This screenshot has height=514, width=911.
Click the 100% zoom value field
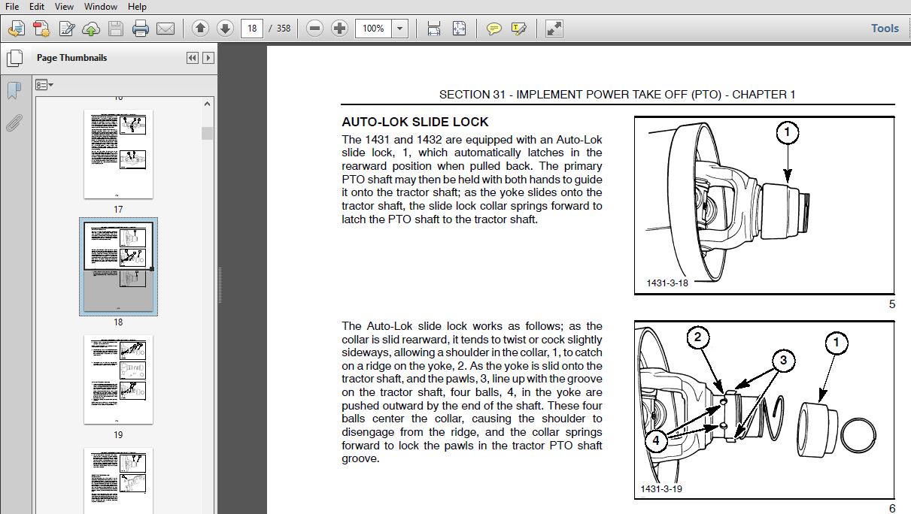(373, 29)
